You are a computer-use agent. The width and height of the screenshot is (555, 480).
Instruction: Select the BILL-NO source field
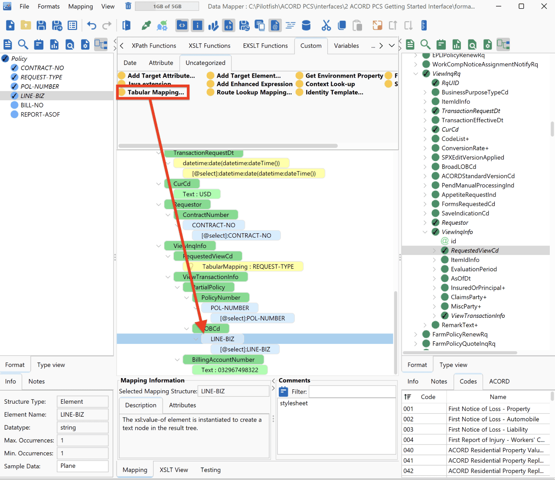point(32,105)
